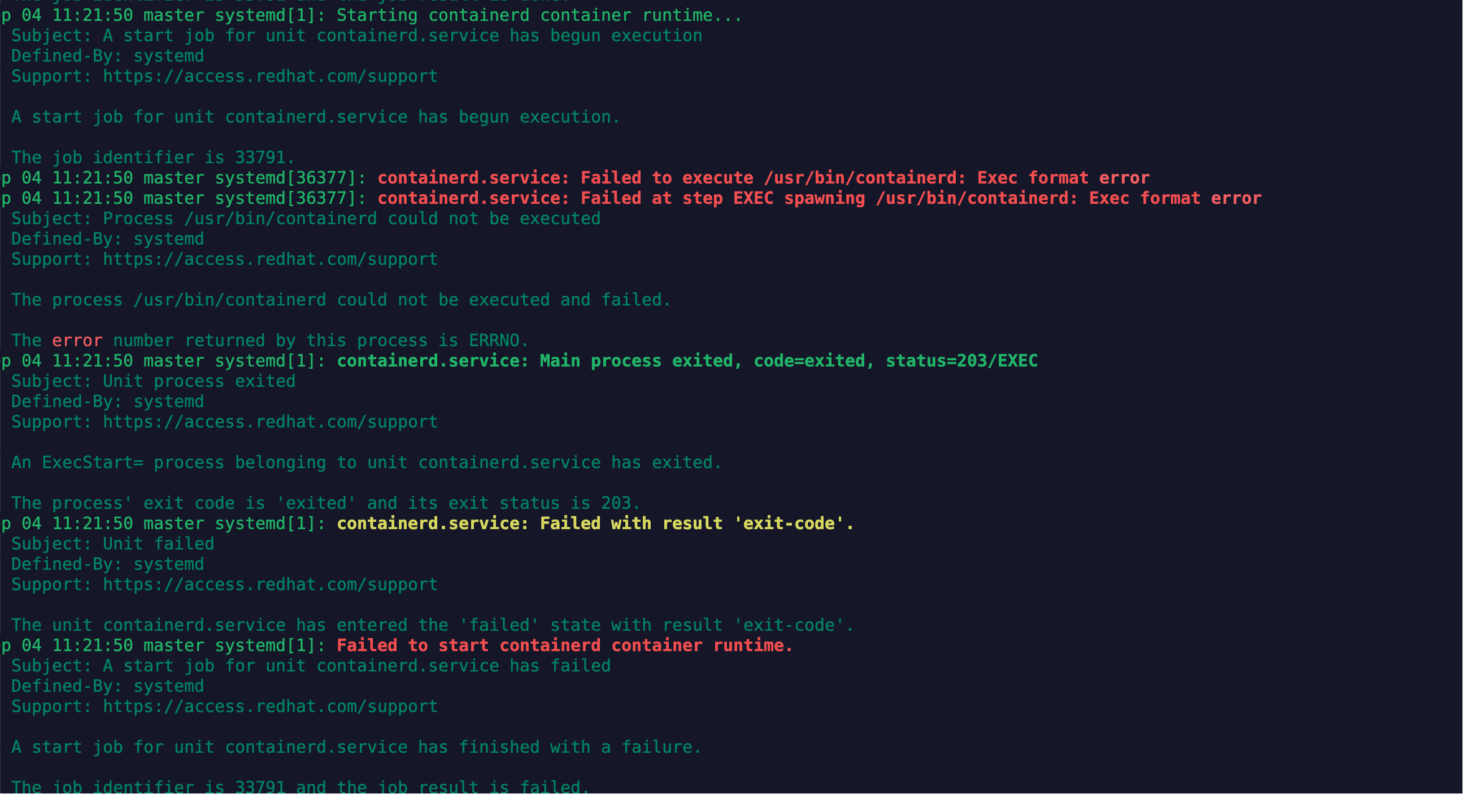Click yellow "Failed with result 'exit-code'" line
This screenshot has height=794, width=1463.
click(595, 523)
